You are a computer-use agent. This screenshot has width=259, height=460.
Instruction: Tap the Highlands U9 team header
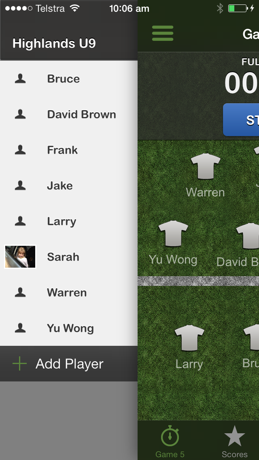[x=54, y=43]
